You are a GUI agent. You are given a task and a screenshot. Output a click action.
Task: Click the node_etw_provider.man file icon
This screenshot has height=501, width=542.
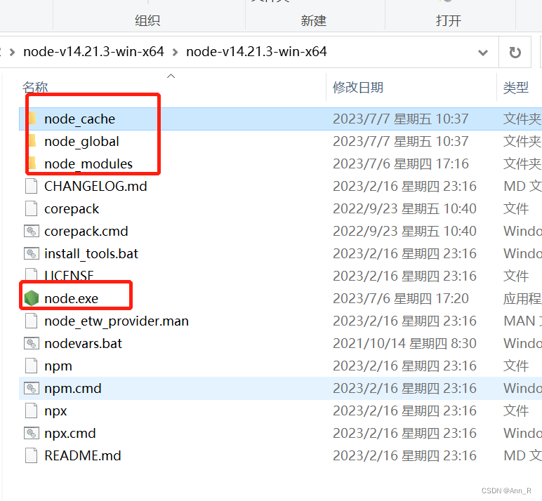point(31,321)
